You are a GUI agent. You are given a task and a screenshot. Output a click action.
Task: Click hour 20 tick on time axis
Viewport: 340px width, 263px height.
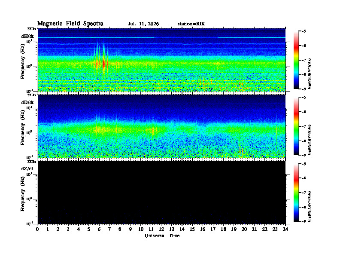[244, 229]
